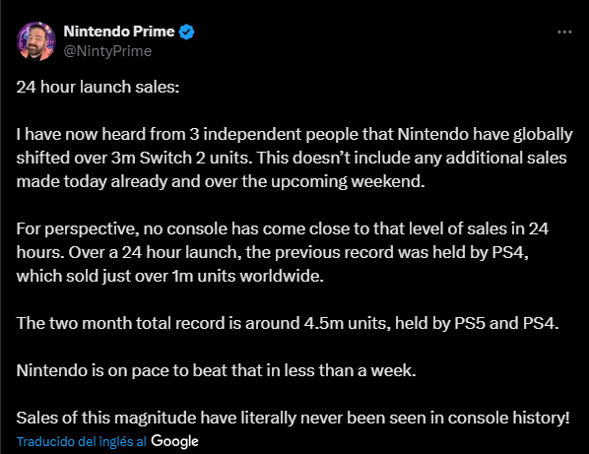589x454 pixels.
Task: Open the Nintendo Prime profile avatar
Action: click(36, 41)
